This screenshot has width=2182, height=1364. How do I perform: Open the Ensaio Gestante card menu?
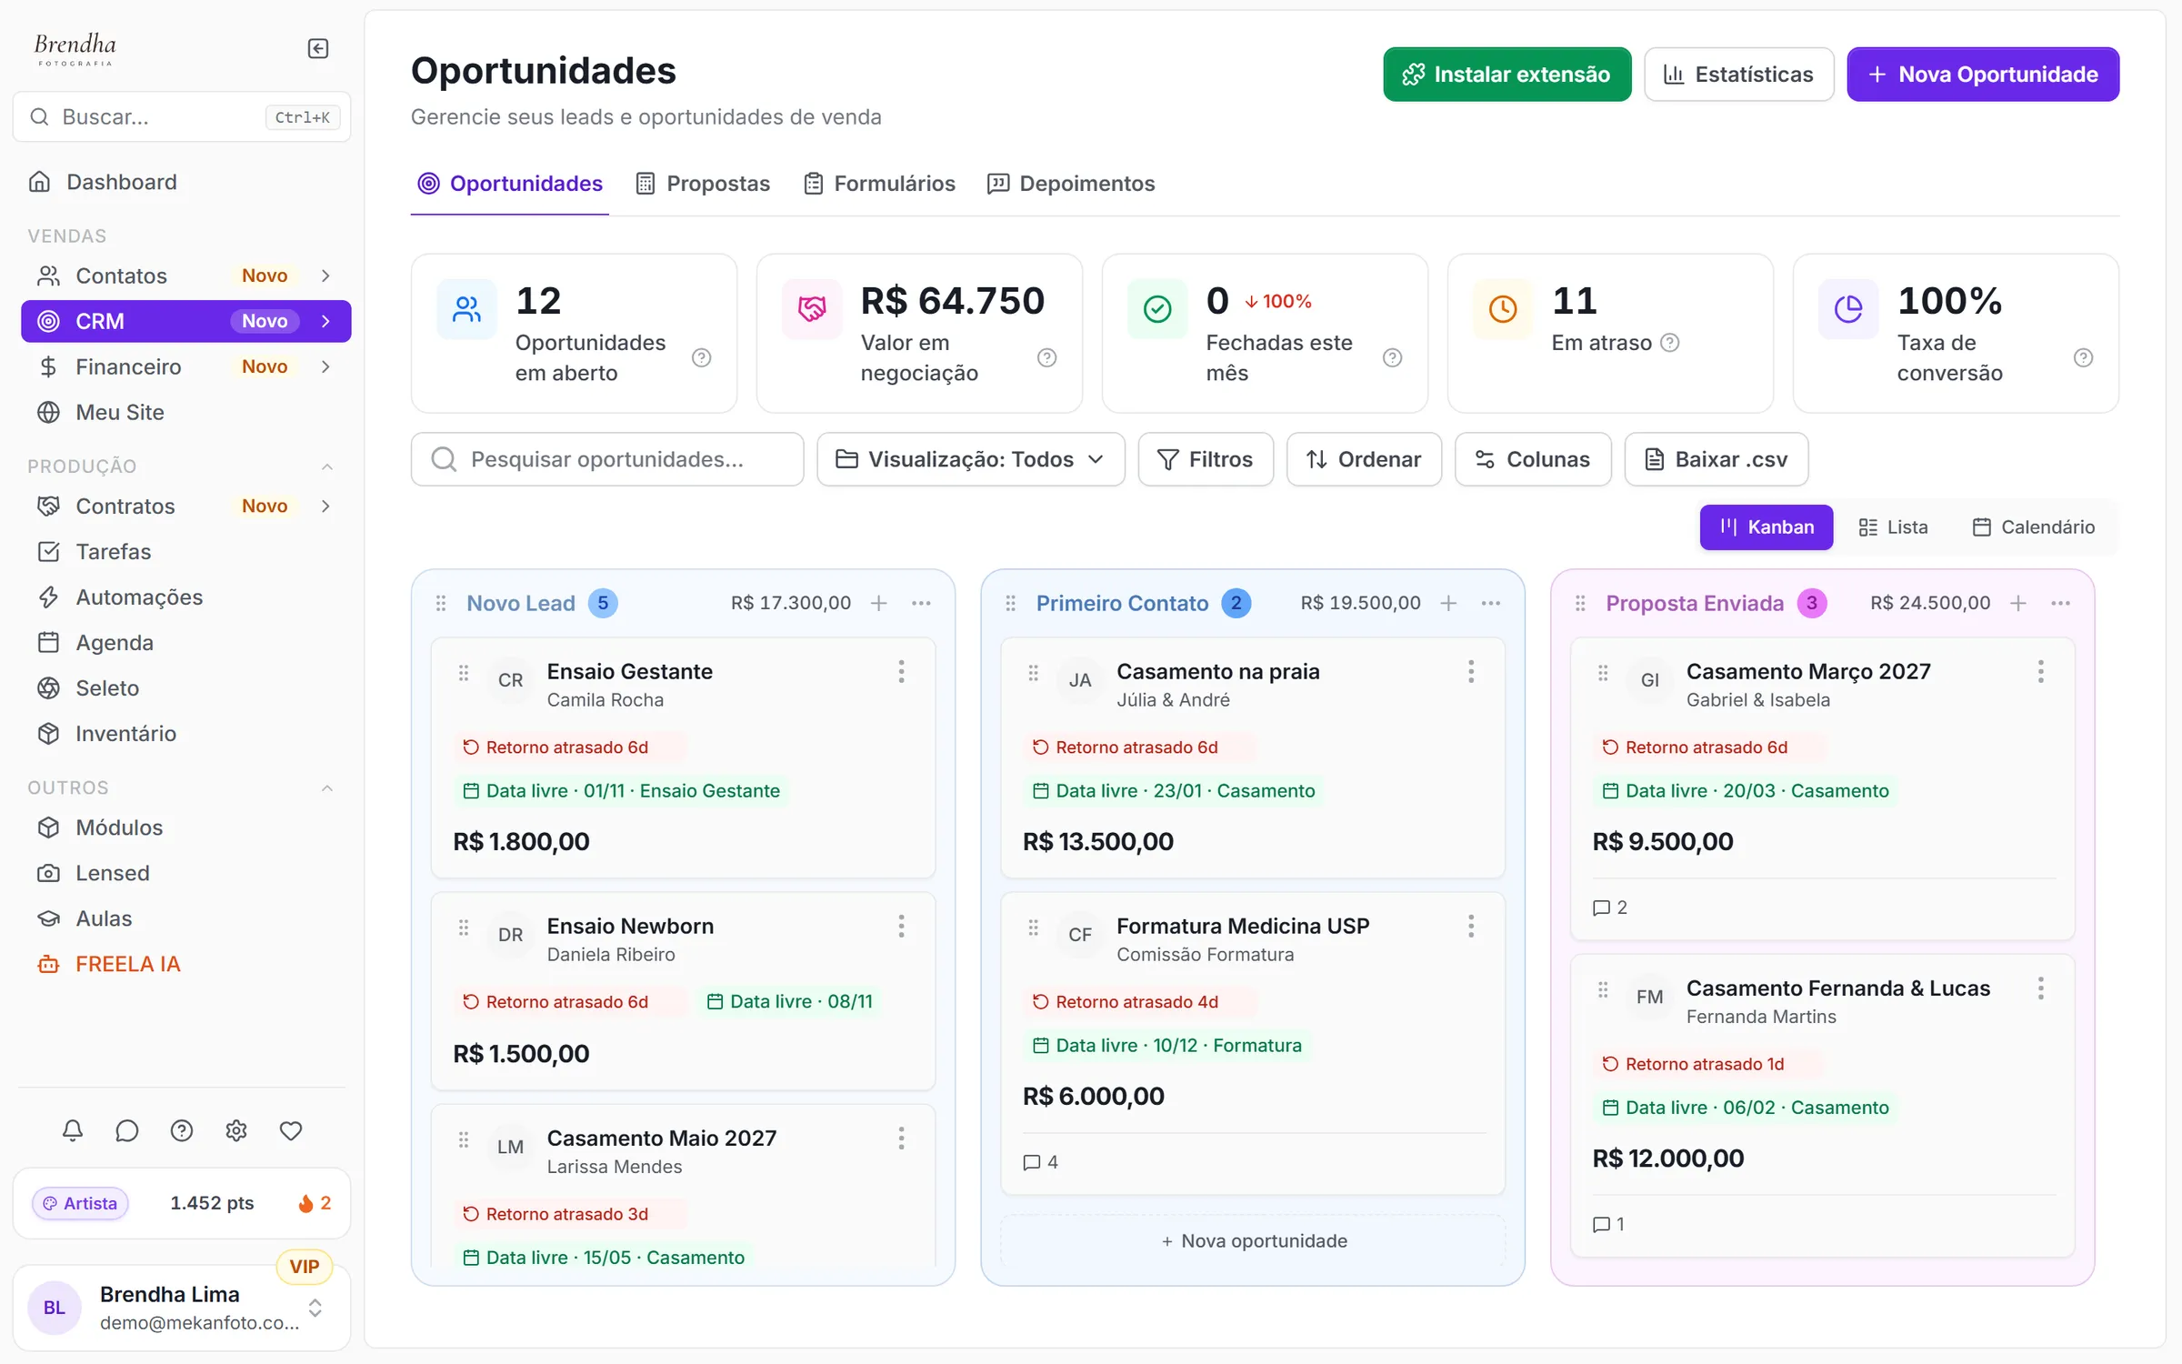pyautogui.click(x=901, y=672)
